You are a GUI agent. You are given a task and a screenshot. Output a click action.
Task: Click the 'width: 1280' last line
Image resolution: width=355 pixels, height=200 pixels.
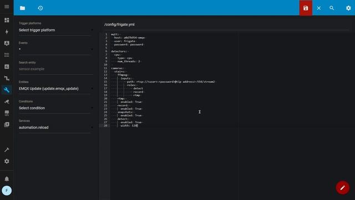(x=129, y=126)
